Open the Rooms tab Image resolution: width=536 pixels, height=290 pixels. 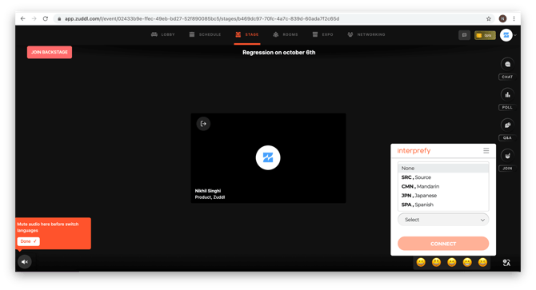tap(286, 34)
